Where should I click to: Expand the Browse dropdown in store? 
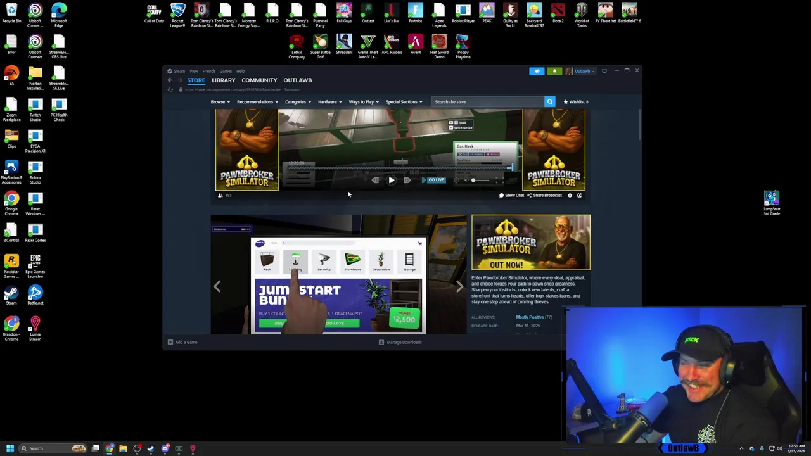[219, 101]
